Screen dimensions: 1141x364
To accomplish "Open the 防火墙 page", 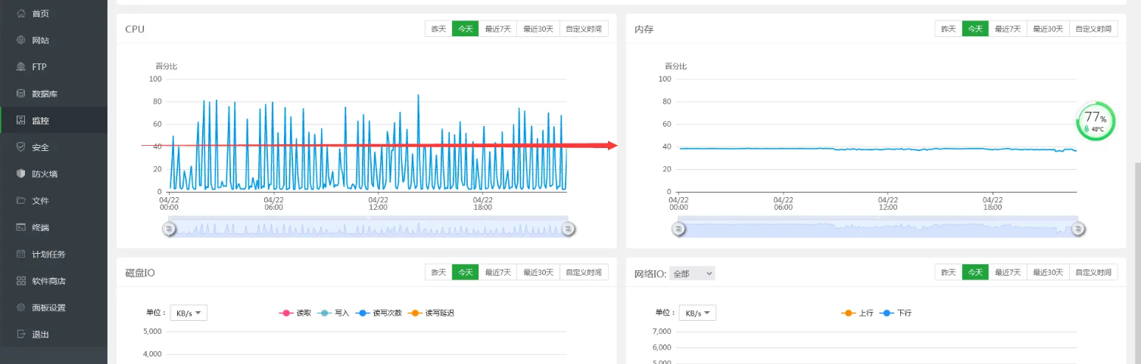I will point(54,174).
